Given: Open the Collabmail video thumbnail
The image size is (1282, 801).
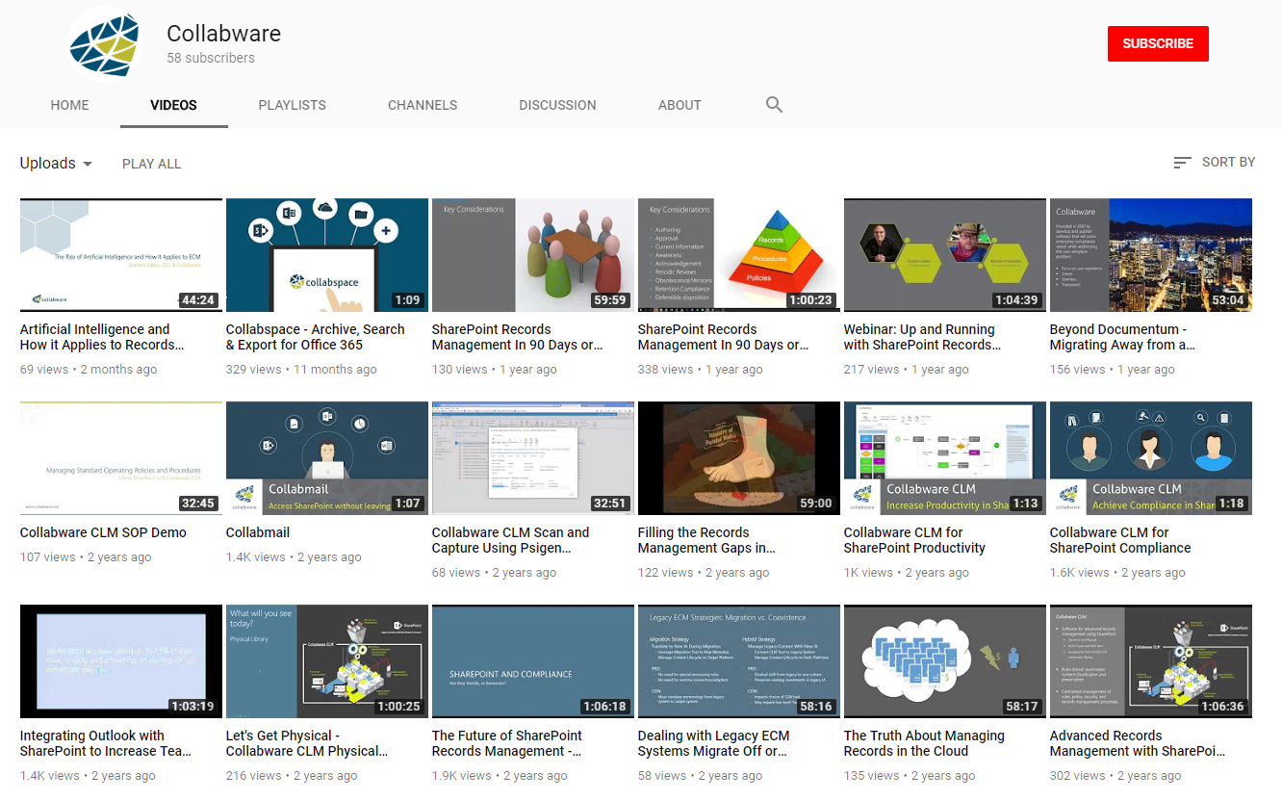Looking at the screenshot, I should [327, 458].
